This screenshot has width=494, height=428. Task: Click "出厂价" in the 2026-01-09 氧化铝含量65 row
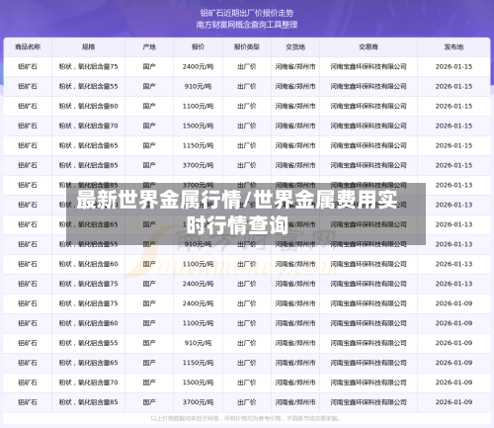coord(247,363)
